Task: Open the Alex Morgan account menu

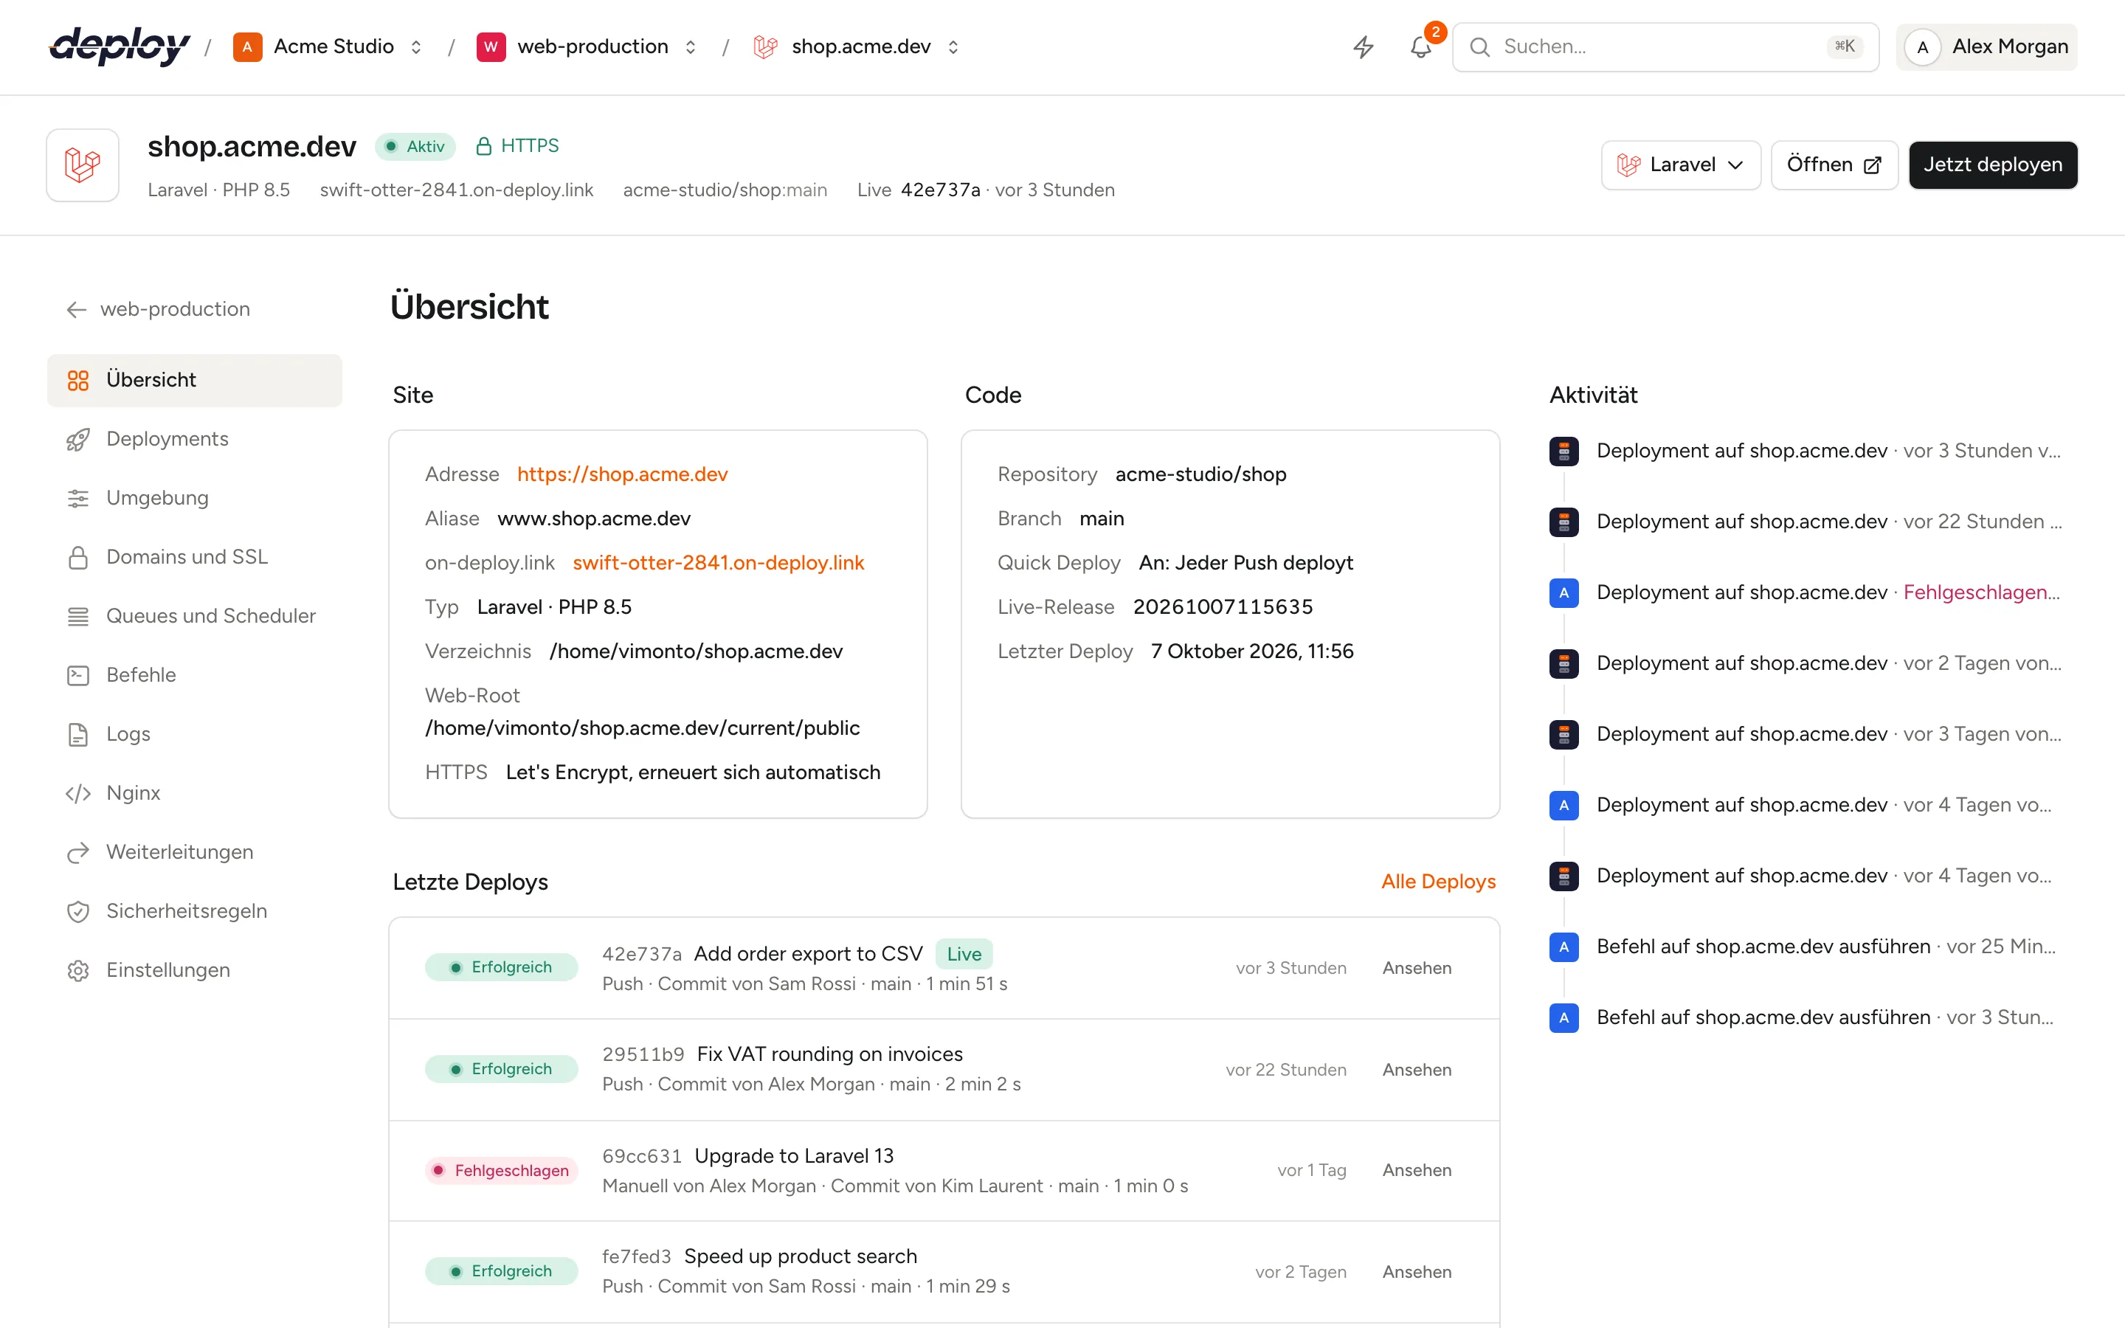Action: (x=1986, y=46)
